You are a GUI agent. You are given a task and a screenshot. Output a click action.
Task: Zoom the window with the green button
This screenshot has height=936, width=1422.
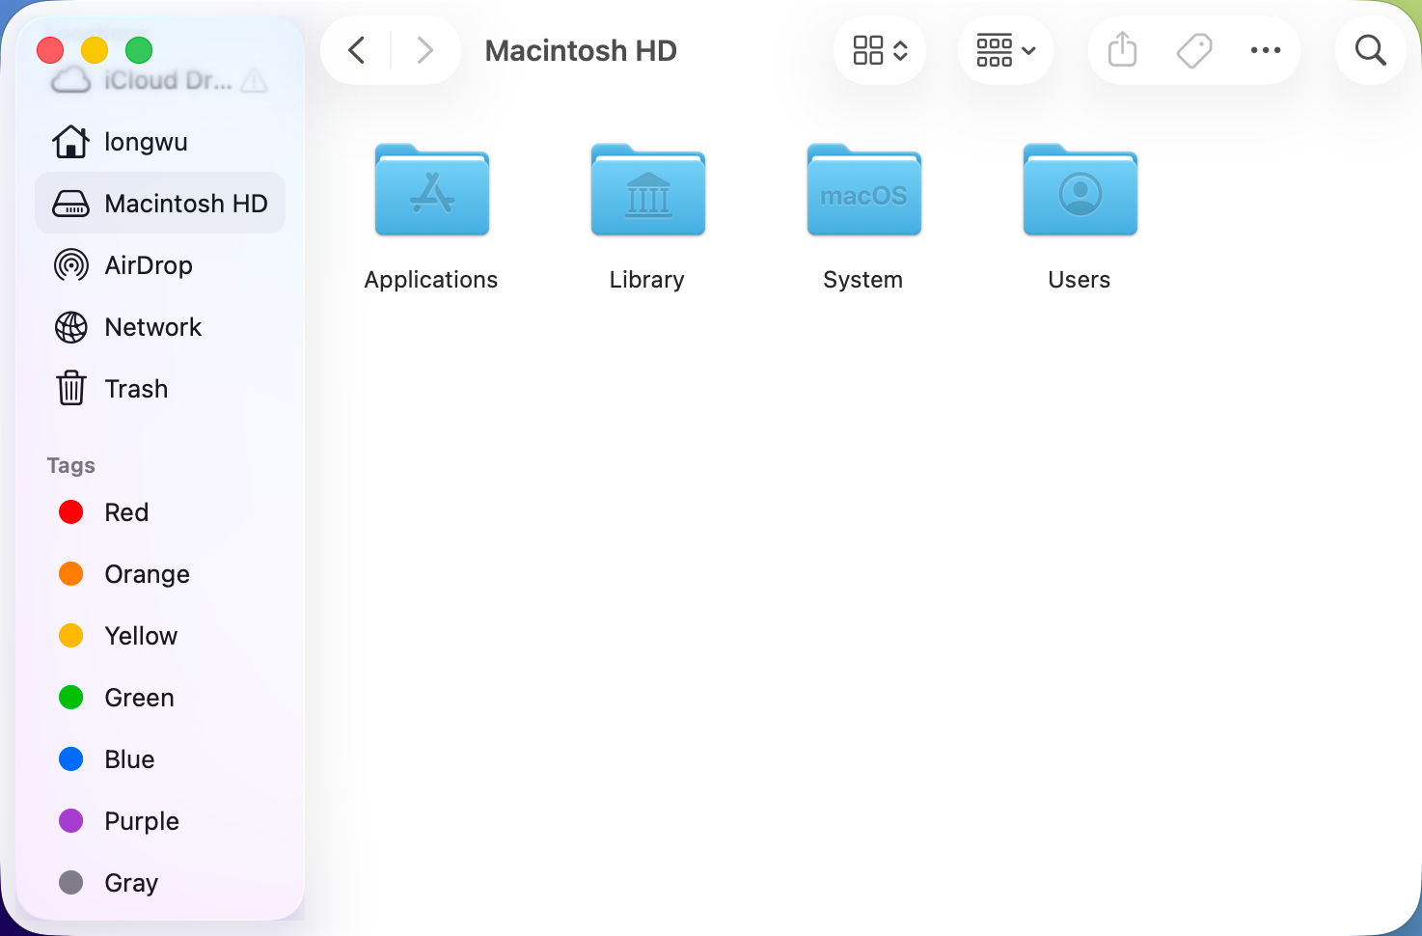click(139, 49)
